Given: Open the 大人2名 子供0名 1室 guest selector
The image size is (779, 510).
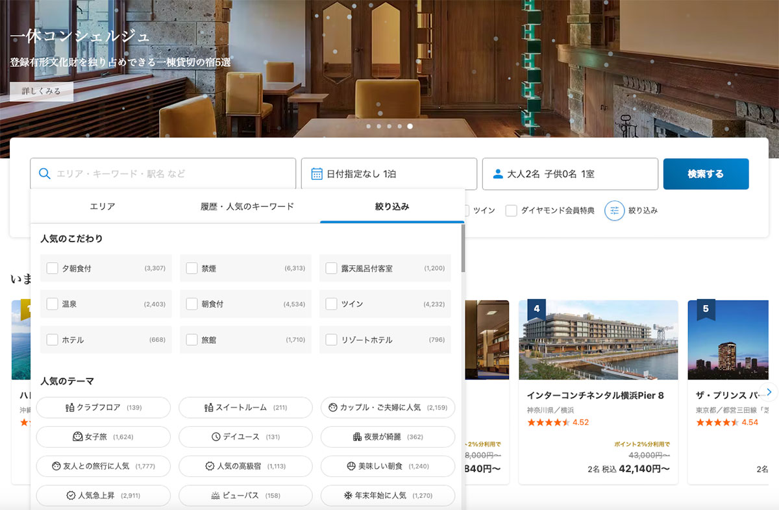Looking at the screenshot, I should [x=570, y=174].
